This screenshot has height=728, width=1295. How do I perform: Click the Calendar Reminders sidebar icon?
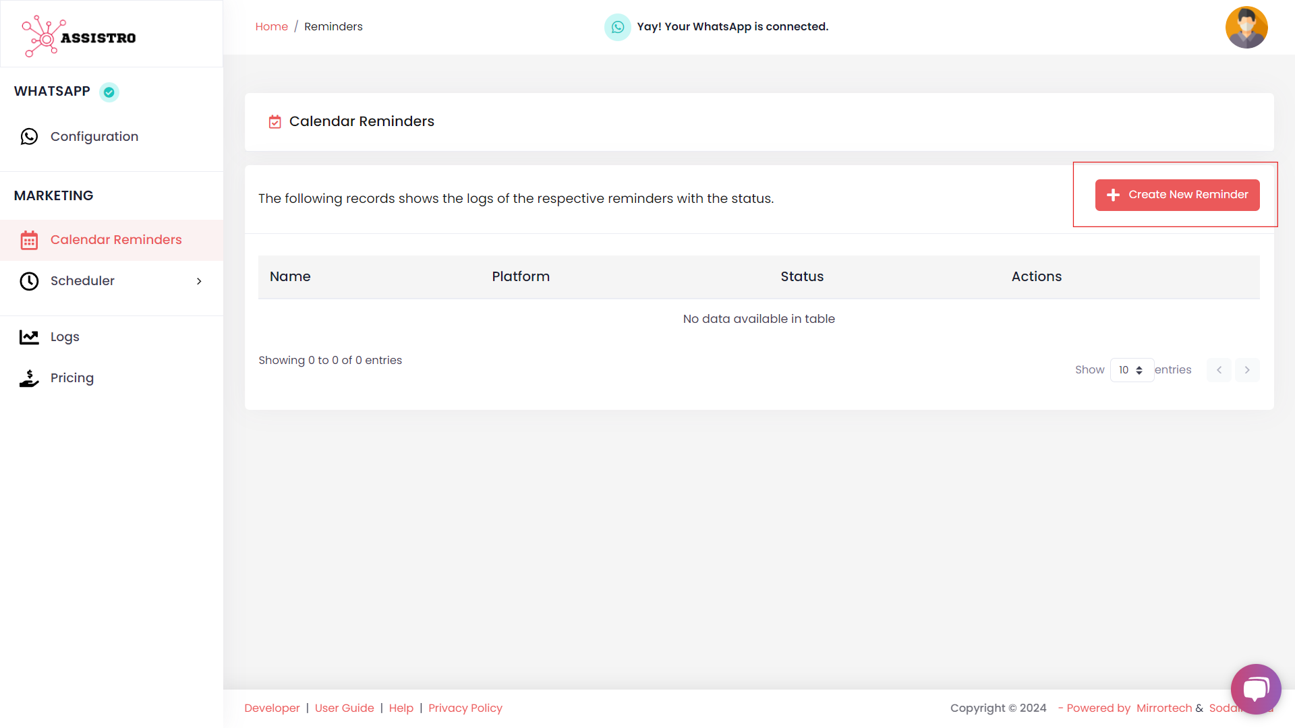pos(29,240)
